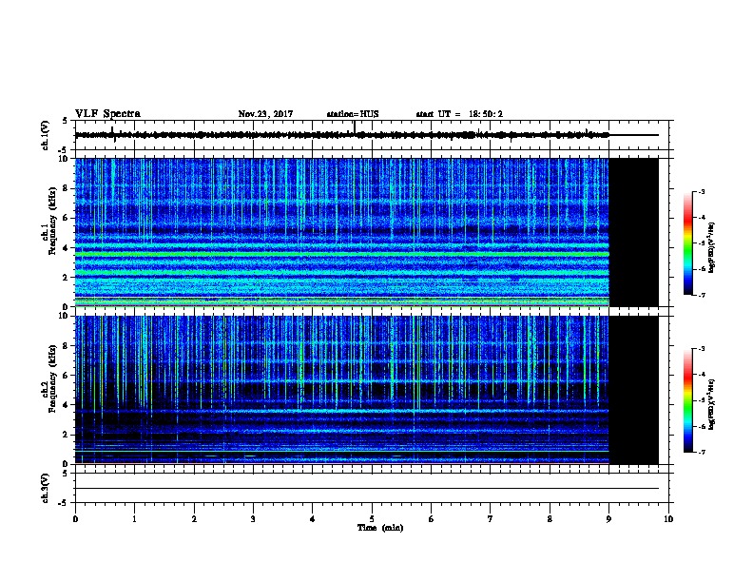Click the time axis tick label "9"

[x=608, y=518]
